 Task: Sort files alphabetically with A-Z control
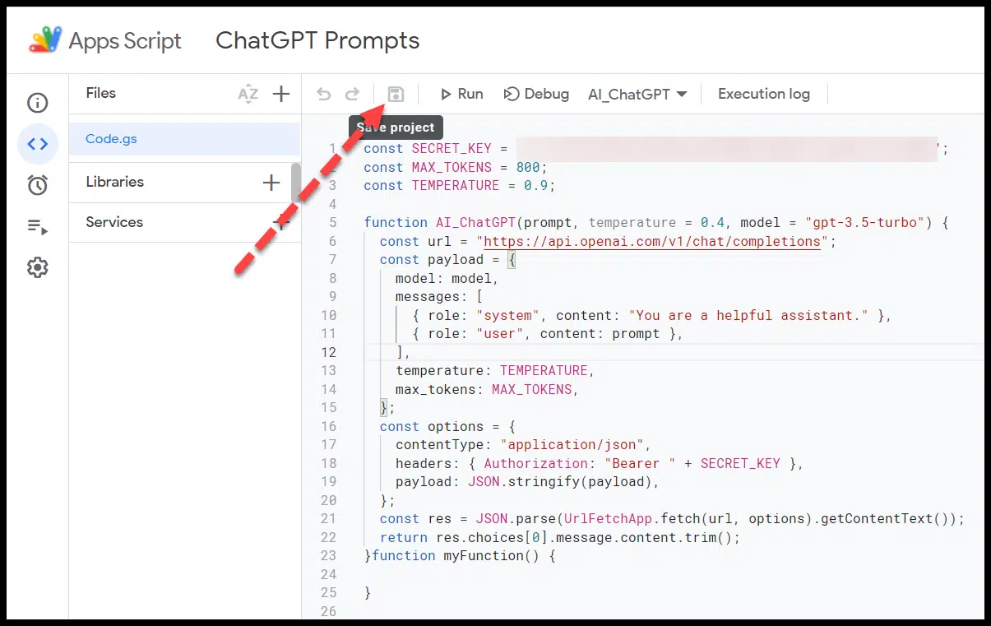[248, 93]
